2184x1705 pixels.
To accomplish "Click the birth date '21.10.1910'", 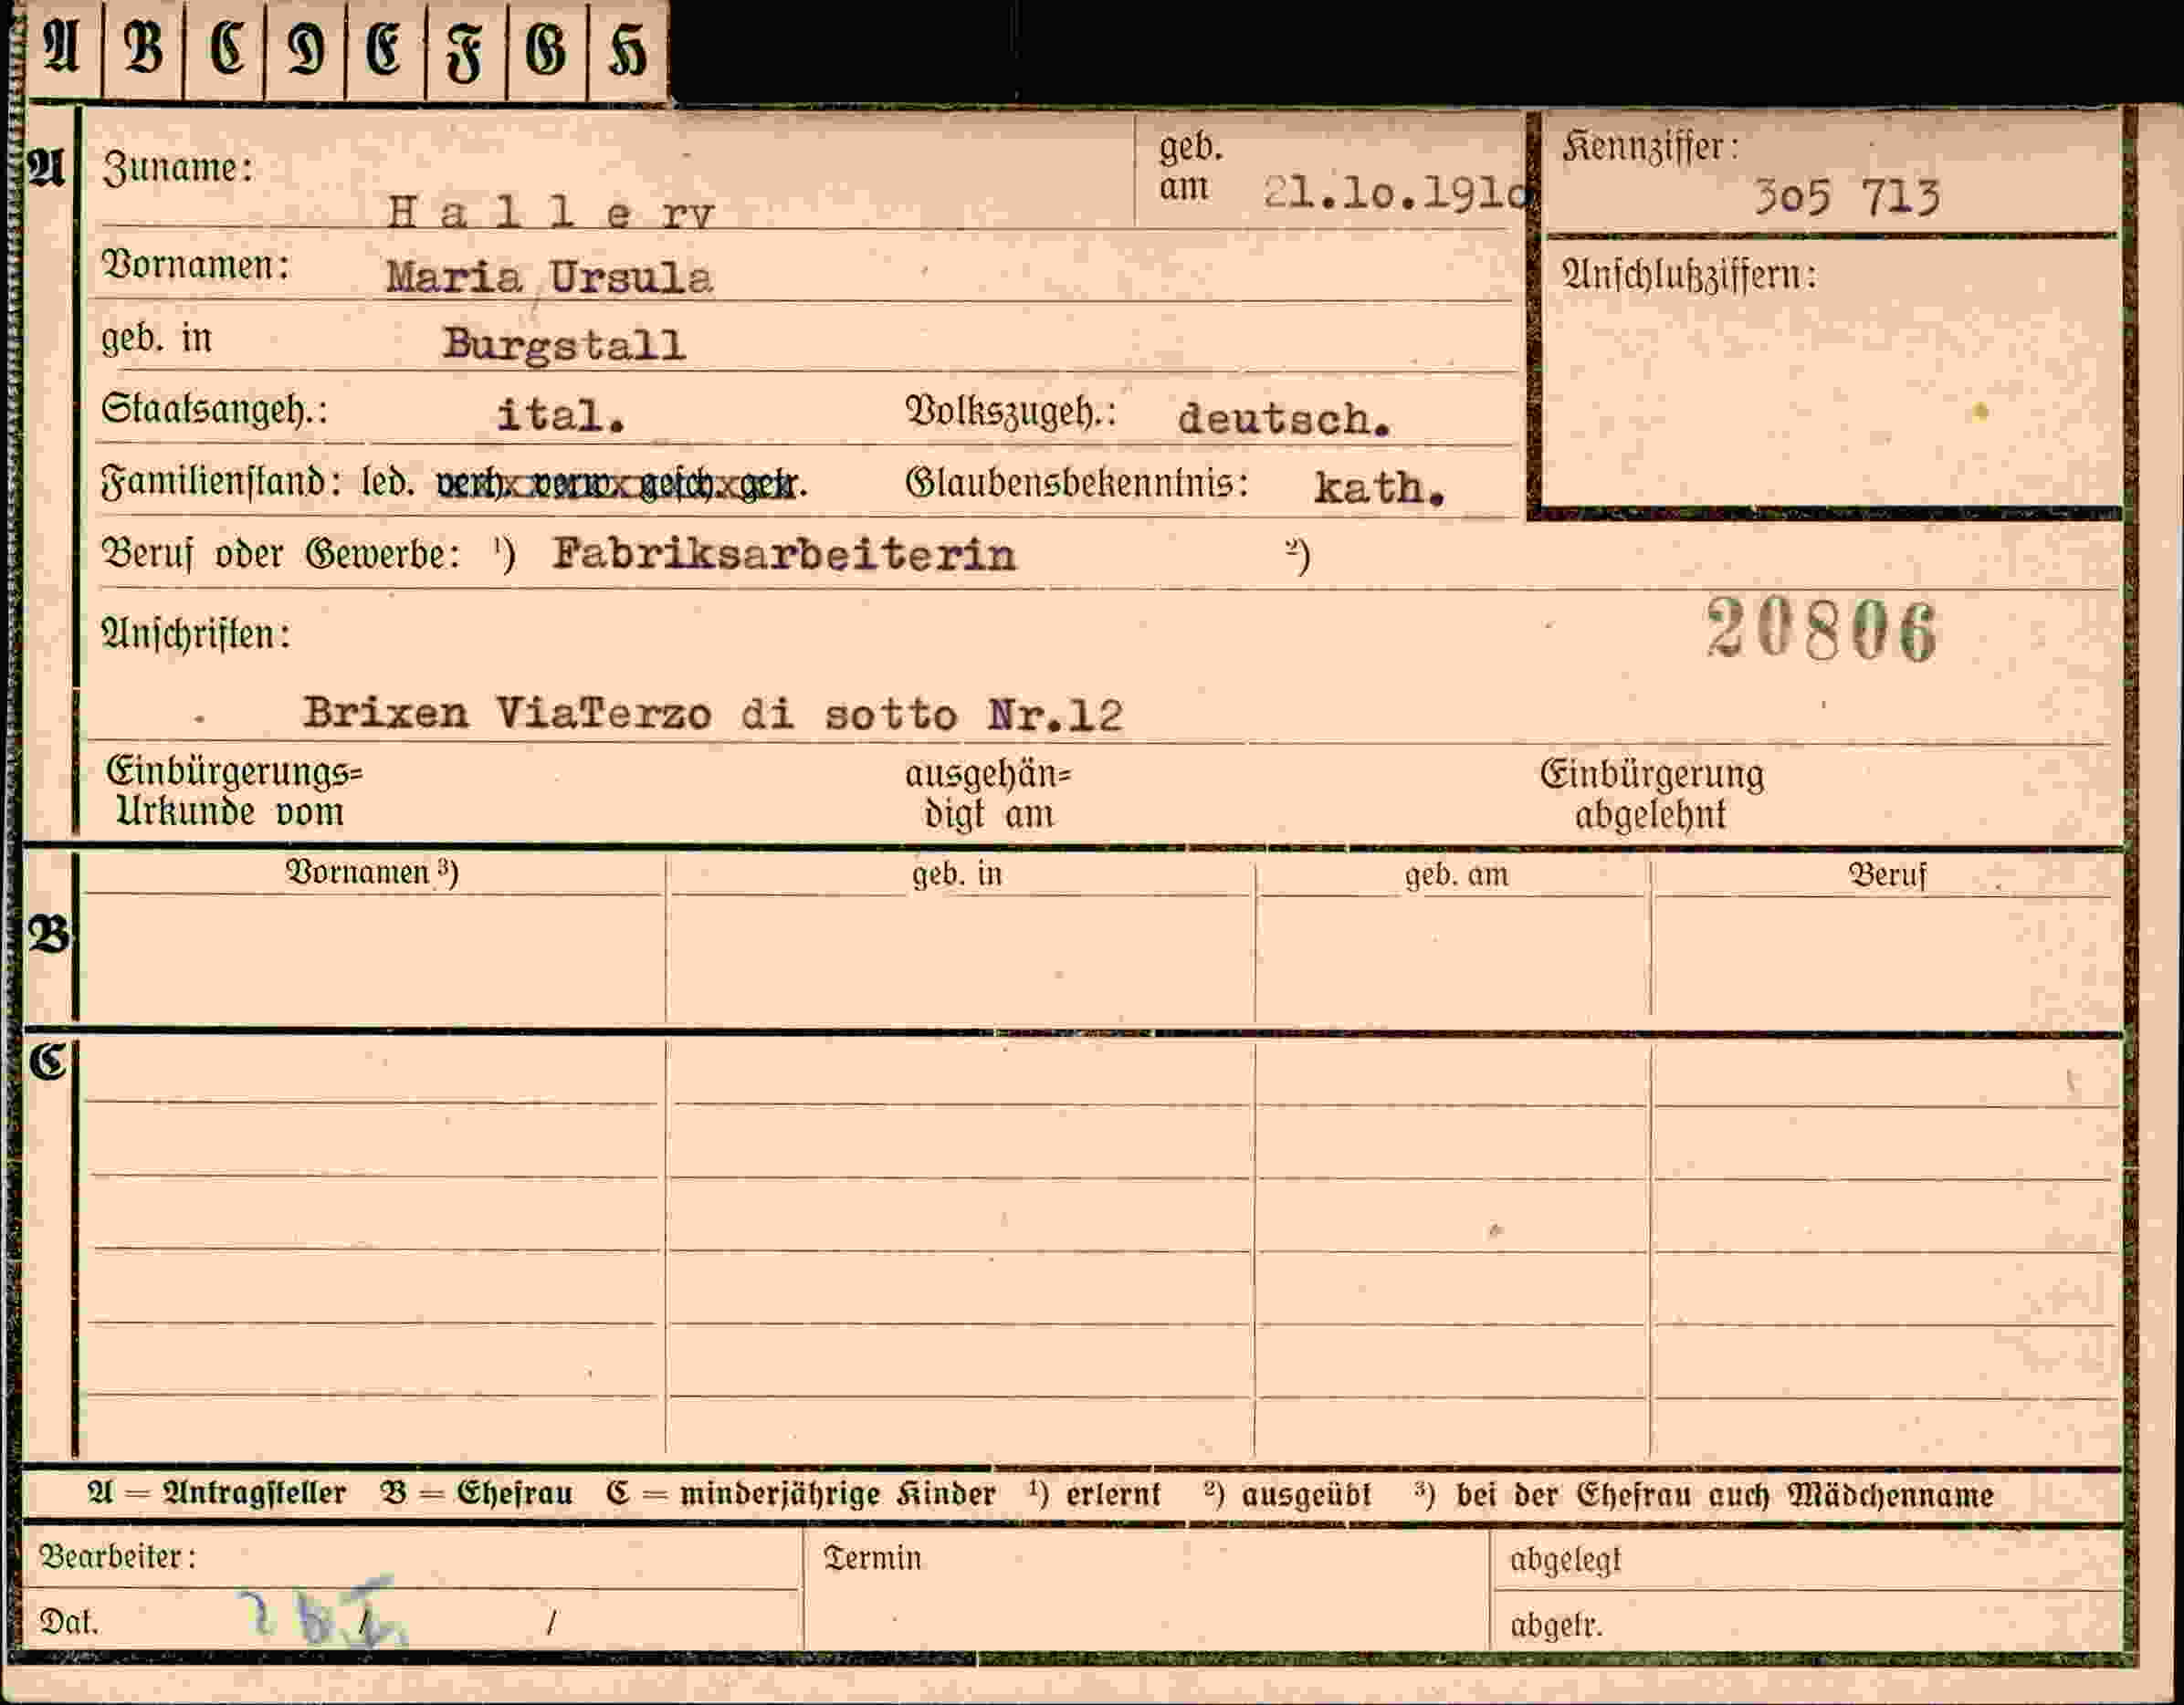I will [x=1397, y=192].
